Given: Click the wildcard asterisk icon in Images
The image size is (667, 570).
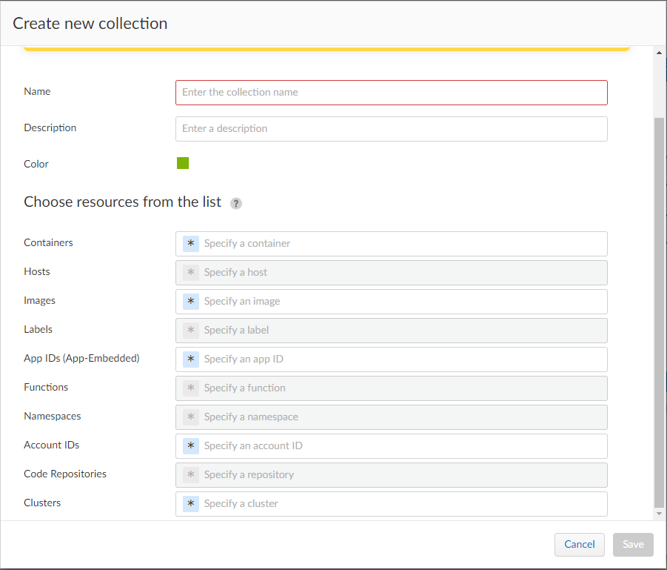Looking at the screenshot, I should 191,302.
